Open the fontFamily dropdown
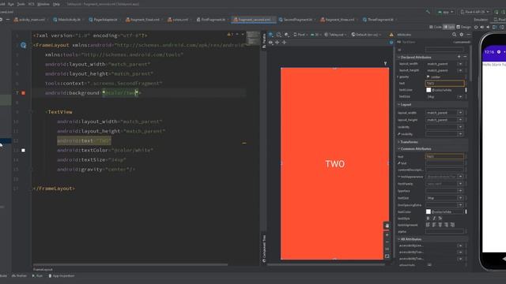The height and width of the screenshot is (284, 506). click(x=460, y=184)
